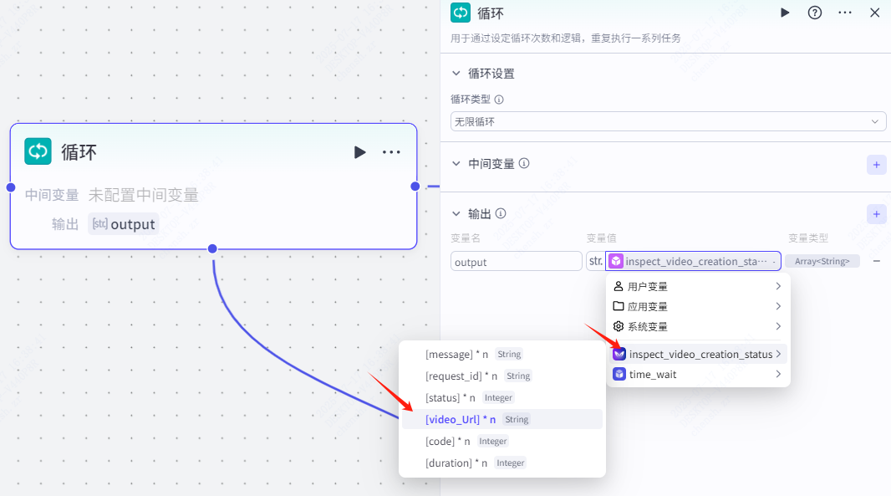Expand 系统变量 submenu
Viewport: 891px width, 496px height.
[699, 326]
